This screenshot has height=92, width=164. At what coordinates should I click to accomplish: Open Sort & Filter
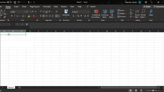pyautogui.click(x=137, y=14)
